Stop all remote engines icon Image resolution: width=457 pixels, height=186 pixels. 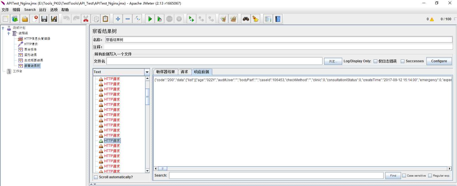click(x=201, y=19)
